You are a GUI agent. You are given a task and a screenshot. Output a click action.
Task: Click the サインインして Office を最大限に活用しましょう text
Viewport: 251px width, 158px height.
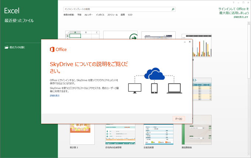[234, 11]
